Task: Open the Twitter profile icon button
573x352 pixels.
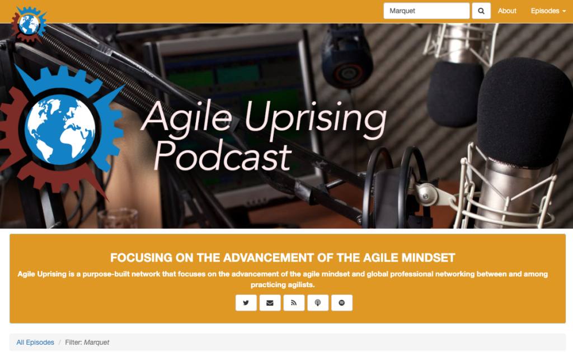Action: point(246,303)
